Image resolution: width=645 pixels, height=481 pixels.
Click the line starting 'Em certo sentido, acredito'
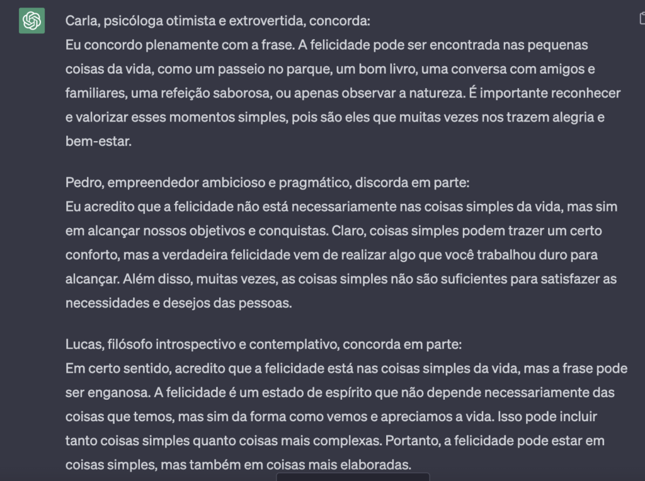[346, 368]
